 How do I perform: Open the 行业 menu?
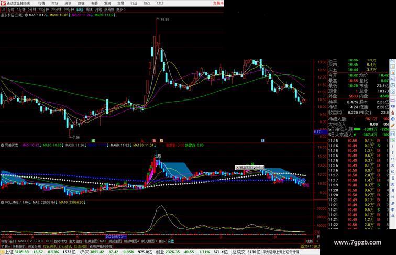click(134, 3)
